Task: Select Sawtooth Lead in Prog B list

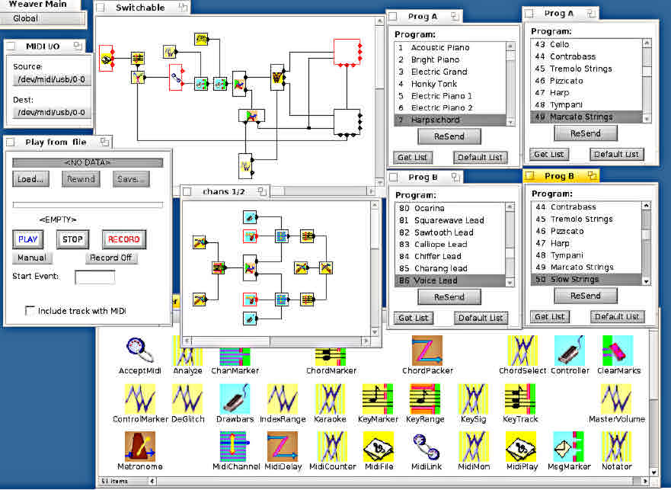Action: 450,232
